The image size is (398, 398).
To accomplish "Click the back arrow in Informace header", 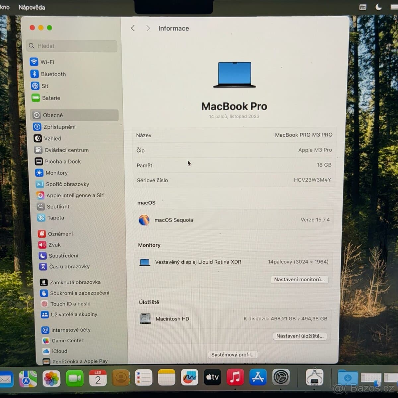I will 133,28.
